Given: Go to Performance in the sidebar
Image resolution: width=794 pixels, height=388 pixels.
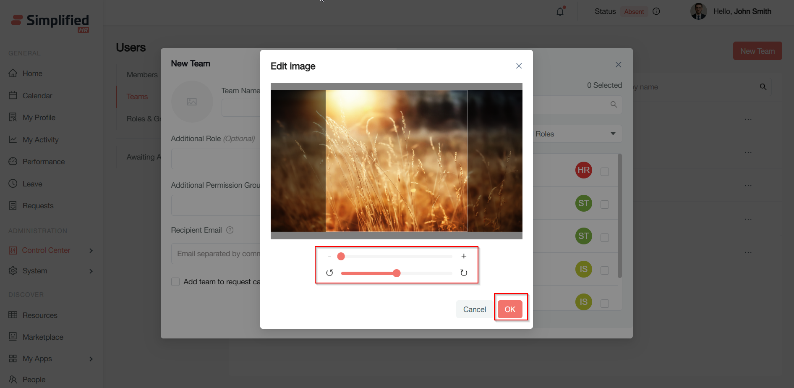Looking at the screenshot, I should (x=43, y=162).
